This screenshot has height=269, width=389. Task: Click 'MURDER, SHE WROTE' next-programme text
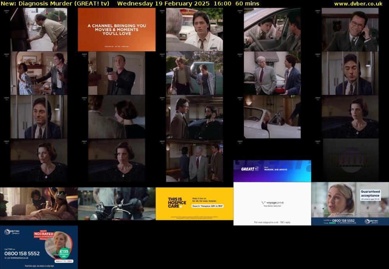(276, 170)
